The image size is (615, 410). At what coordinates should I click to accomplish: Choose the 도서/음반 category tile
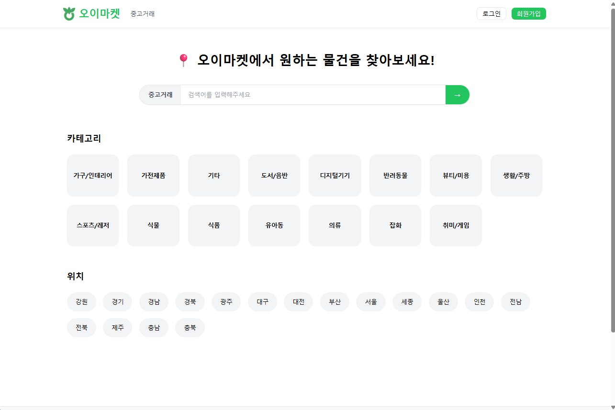[x=274, y=176]
